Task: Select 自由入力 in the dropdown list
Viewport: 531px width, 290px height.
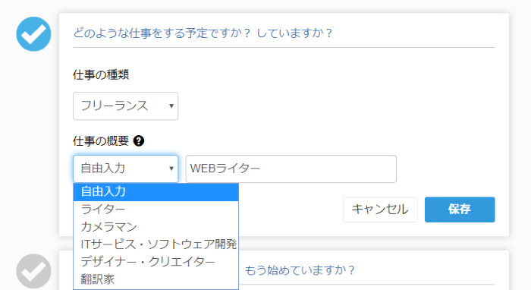Action: click(x=156, y=192)
